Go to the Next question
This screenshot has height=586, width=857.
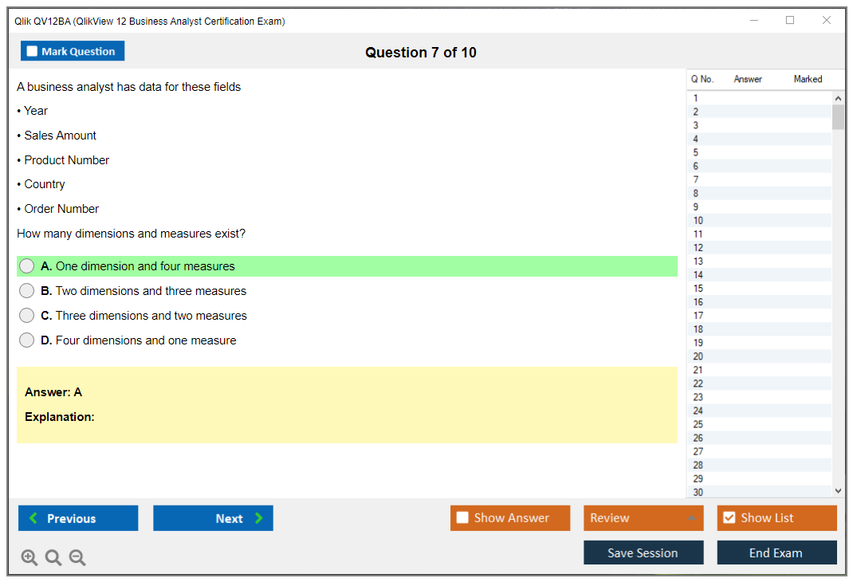pos(213,518)
